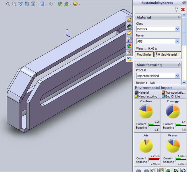Click the Set Material button
Screen dimensions: 187x172
click(168, 54)
